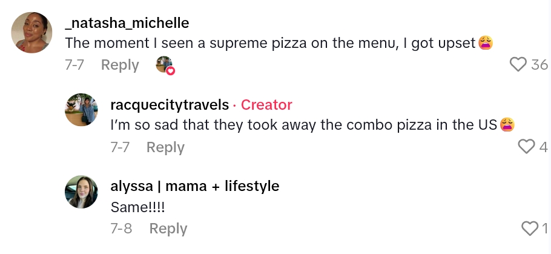
Task: Open "alyssa | mama + lifestyle" username
Action: point(195,186)
